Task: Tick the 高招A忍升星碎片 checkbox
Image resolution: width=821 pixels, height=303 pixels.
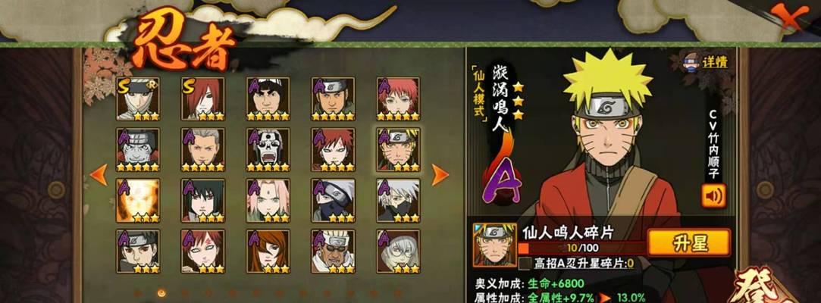Action: [x=525, y=263]
